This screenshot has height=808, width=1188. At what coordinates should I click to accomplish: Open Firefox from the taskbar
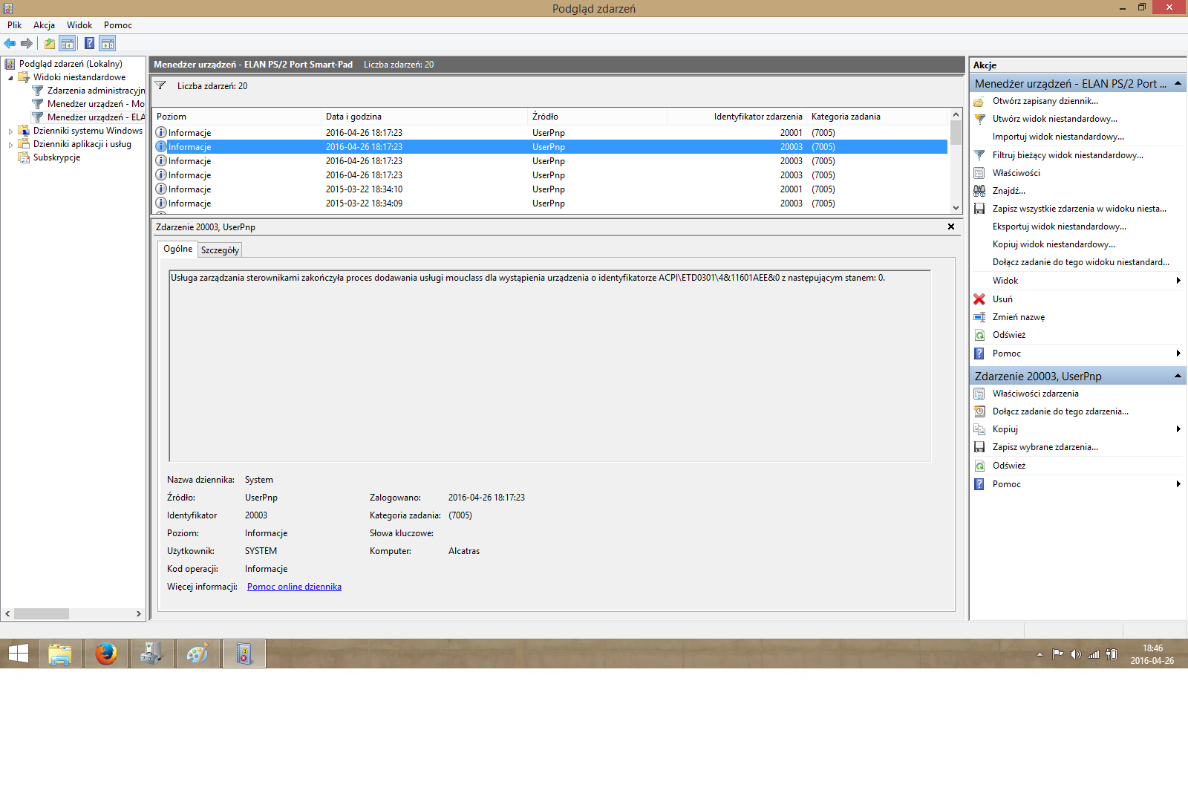coord(106,654)
